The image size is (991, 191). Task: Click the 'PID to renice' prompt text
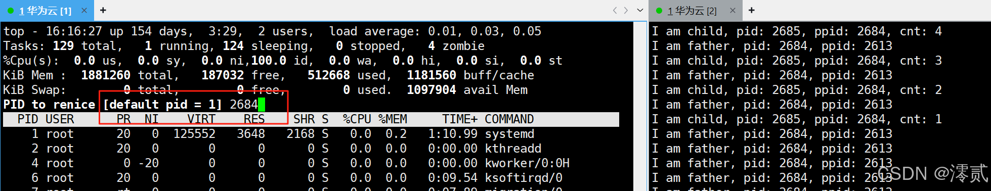(x=49, y=105)
